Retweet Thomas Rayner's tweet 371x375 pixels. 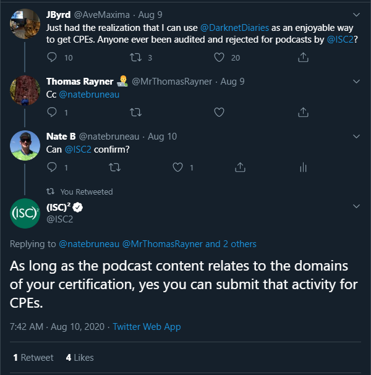click(x=135, y=112)
